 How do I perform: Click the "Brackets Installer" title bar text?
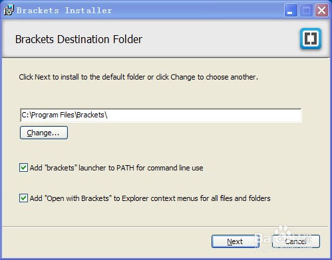tap(64, 11)
